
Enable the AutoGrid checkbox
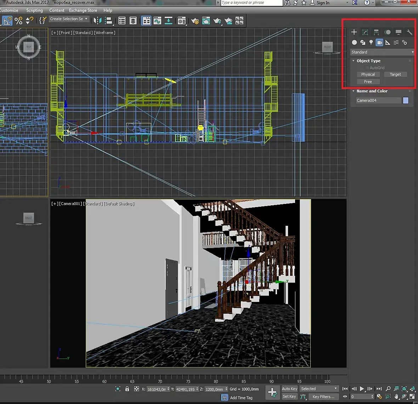point(367,68)
